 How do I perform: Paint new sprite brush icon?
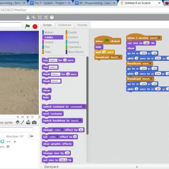coord(23,122)
